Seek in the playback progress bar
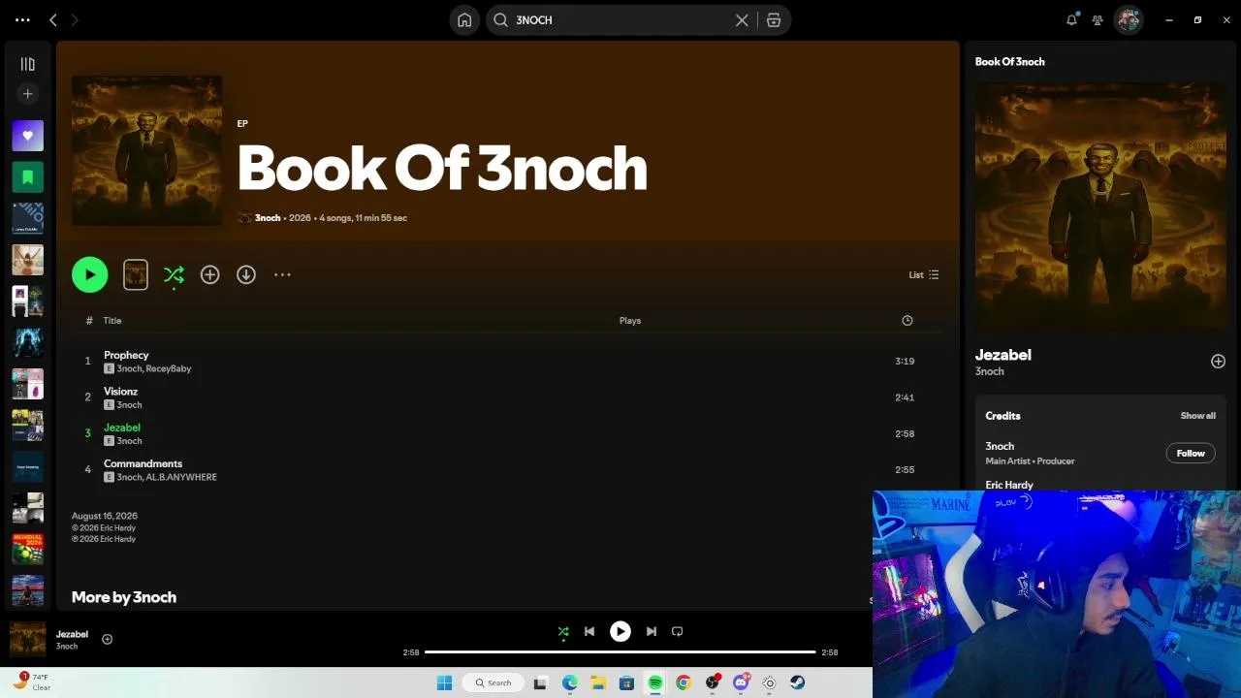Screen dimensions: 1241x698 coord(620,652)
